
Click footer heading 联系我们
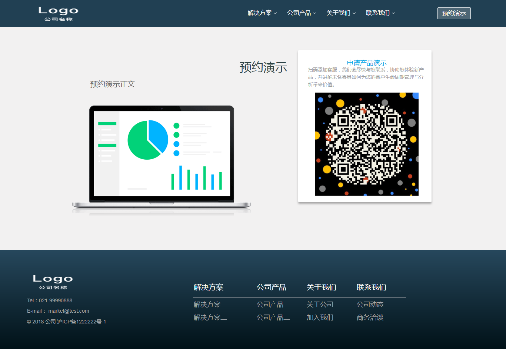pyautogui.click(x=372, y=287)
